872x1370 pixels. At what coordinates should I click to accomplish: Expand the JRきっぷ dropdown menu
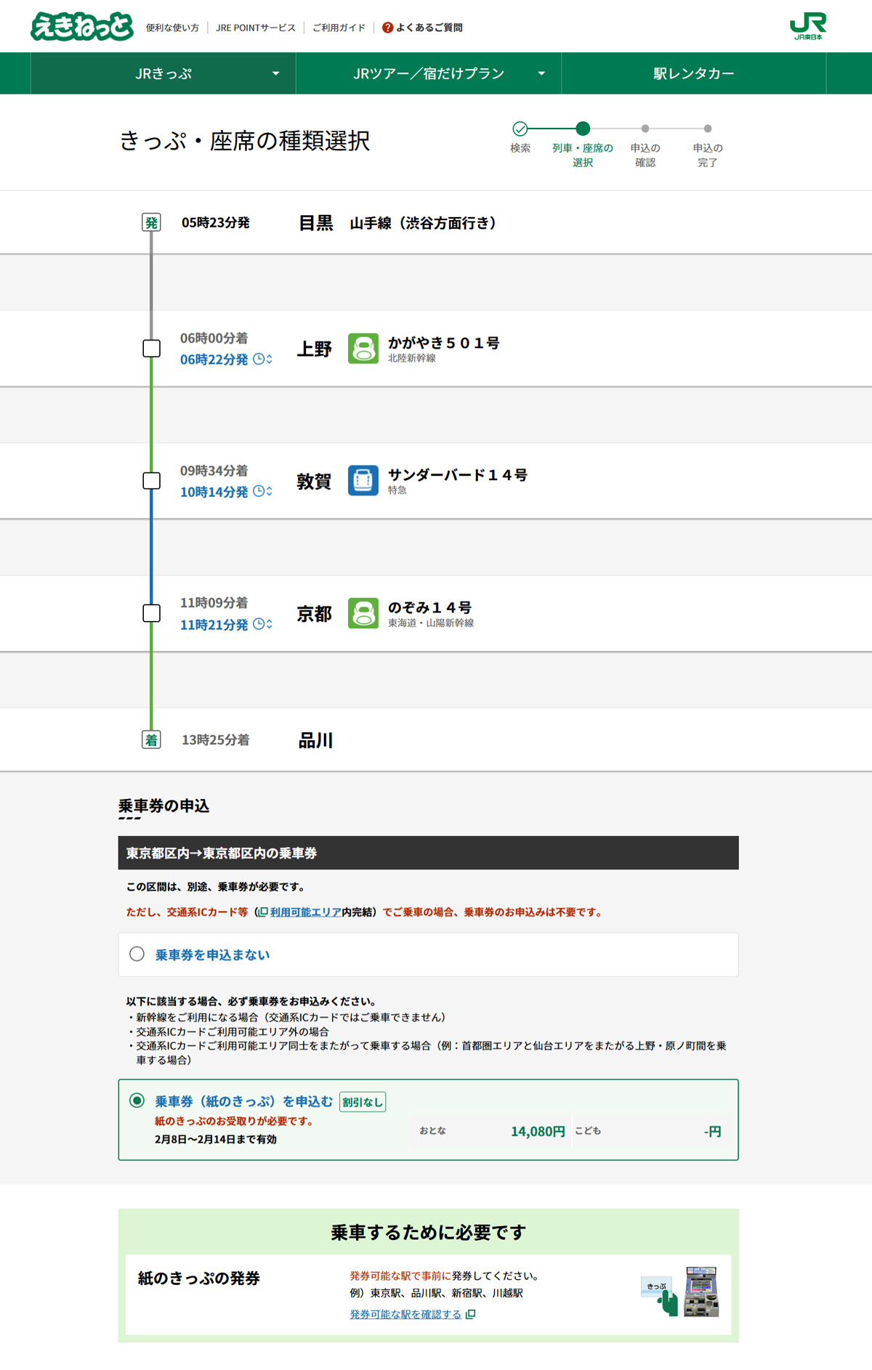[x=163, y=73]
